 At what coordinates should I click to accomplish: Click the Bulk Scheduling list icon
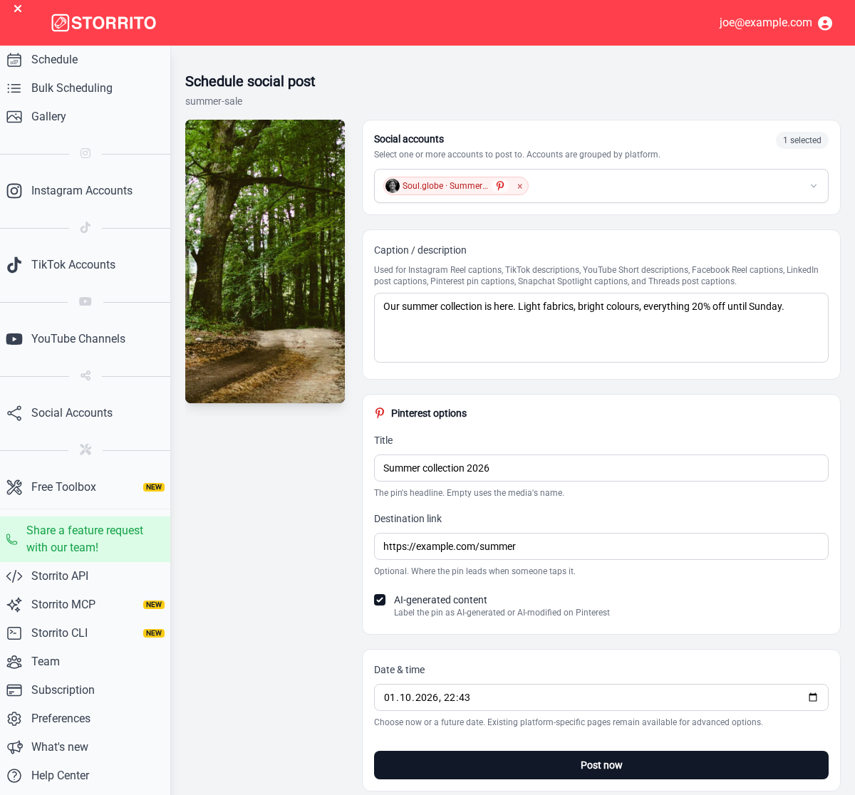coord(14,88)
